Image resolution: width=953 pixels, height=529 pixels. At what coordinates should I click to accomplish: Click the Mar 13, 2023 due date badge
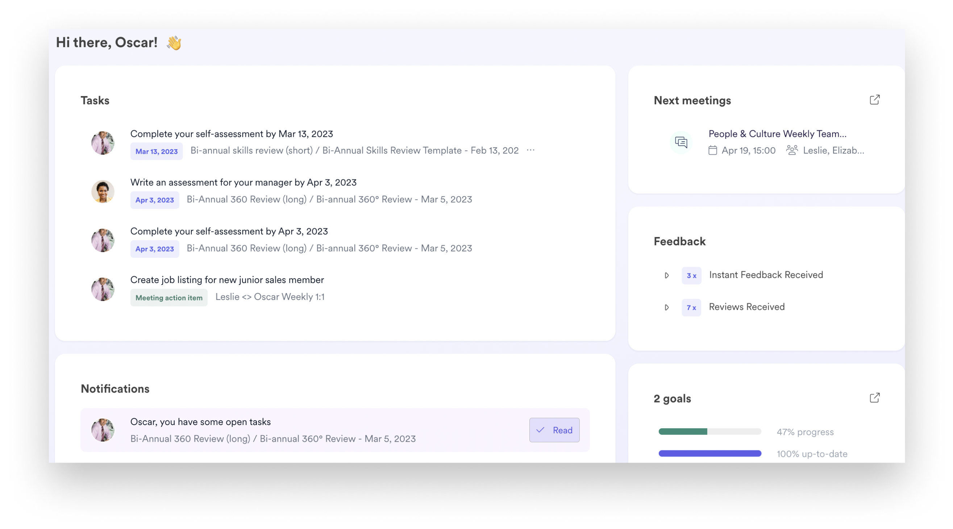tap(156, 151)
